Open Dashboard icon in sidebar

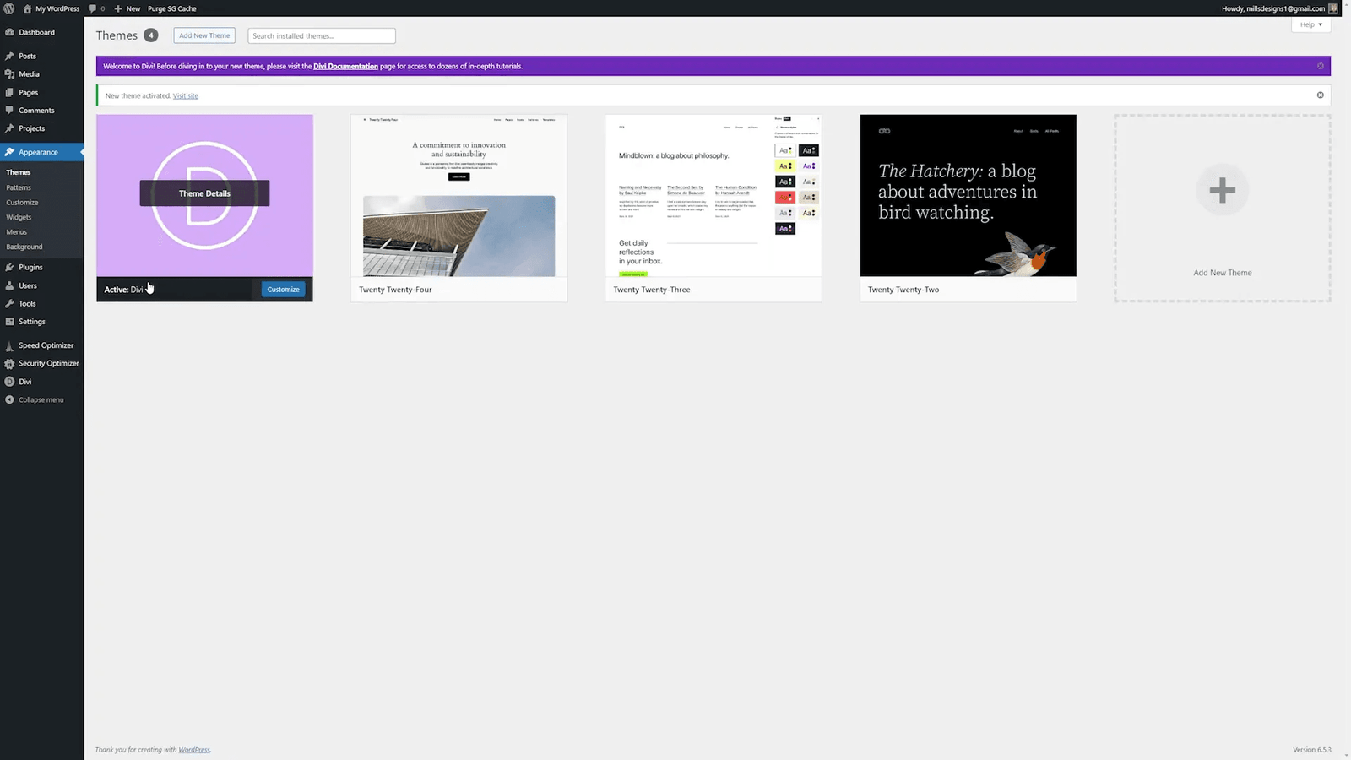coord(9,32)
